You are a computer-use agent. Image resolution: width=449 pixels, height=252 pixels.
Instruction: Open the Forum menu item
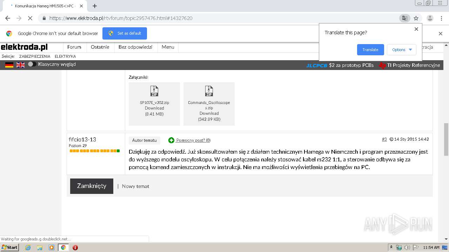(74, 47)
